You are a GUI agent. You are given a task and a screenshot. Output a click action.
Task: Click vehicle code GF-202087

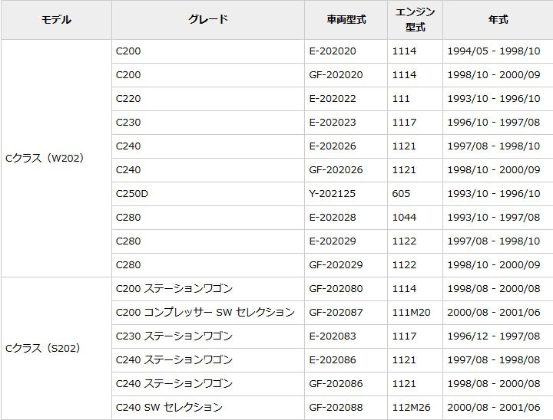(336, 313)
